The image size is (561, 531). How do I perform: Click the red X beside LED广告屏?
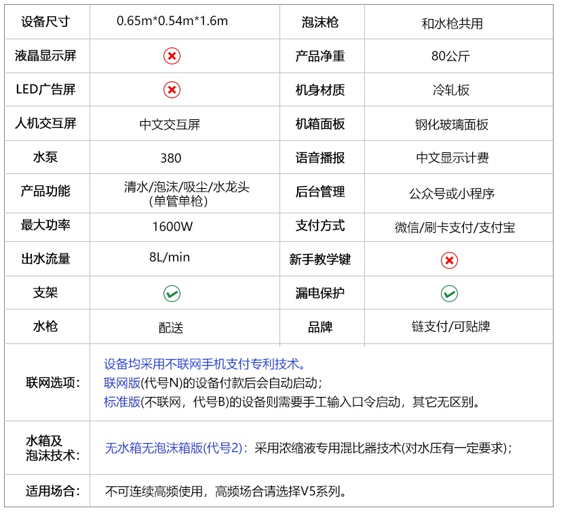coord(172,90)
